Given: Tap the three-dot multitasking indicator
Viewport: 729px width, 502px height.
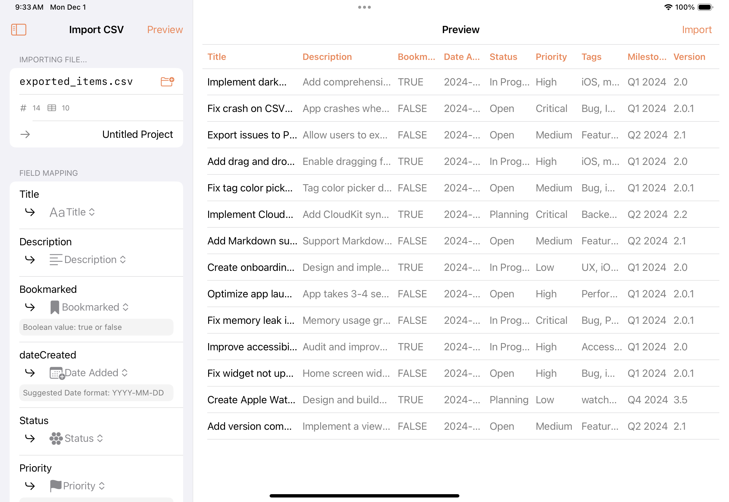Looking at the screenshot, I should (364, 7).
